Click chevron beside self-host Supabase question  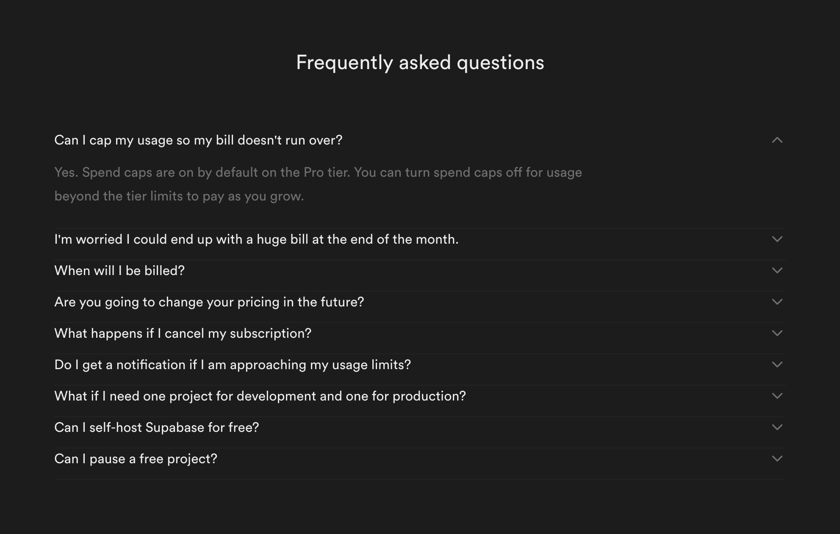tap(777, 428)
